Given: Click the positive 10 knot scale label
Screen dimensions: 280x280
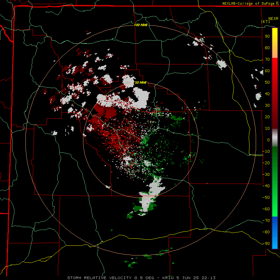Looking at the screenshot, I should (x=267, y=128).
